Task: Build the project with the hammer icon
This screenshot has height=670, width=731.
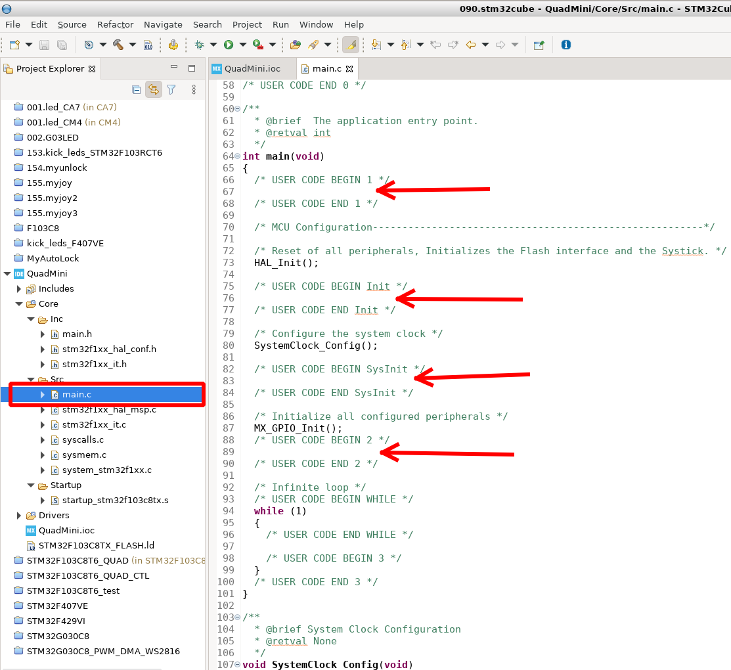Action: pyautogui.click(x=118, y=45)
